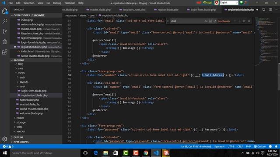Go to previous match in find widget
This screenshot has width=280, height=157.
(x=235, y=21)
